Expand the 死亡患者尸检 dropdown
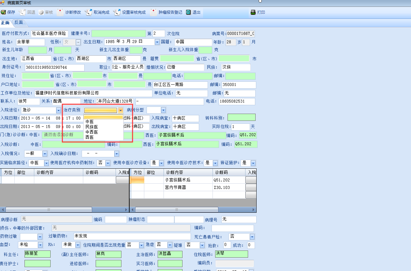411x271 pixels. click(252, 237)
